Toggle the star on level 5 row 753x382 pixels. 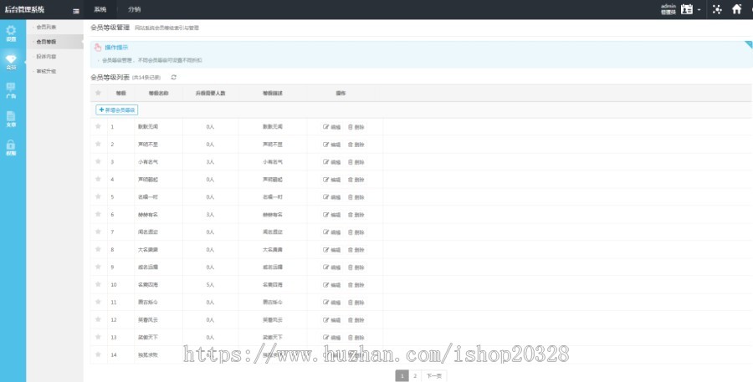point(98,196)
